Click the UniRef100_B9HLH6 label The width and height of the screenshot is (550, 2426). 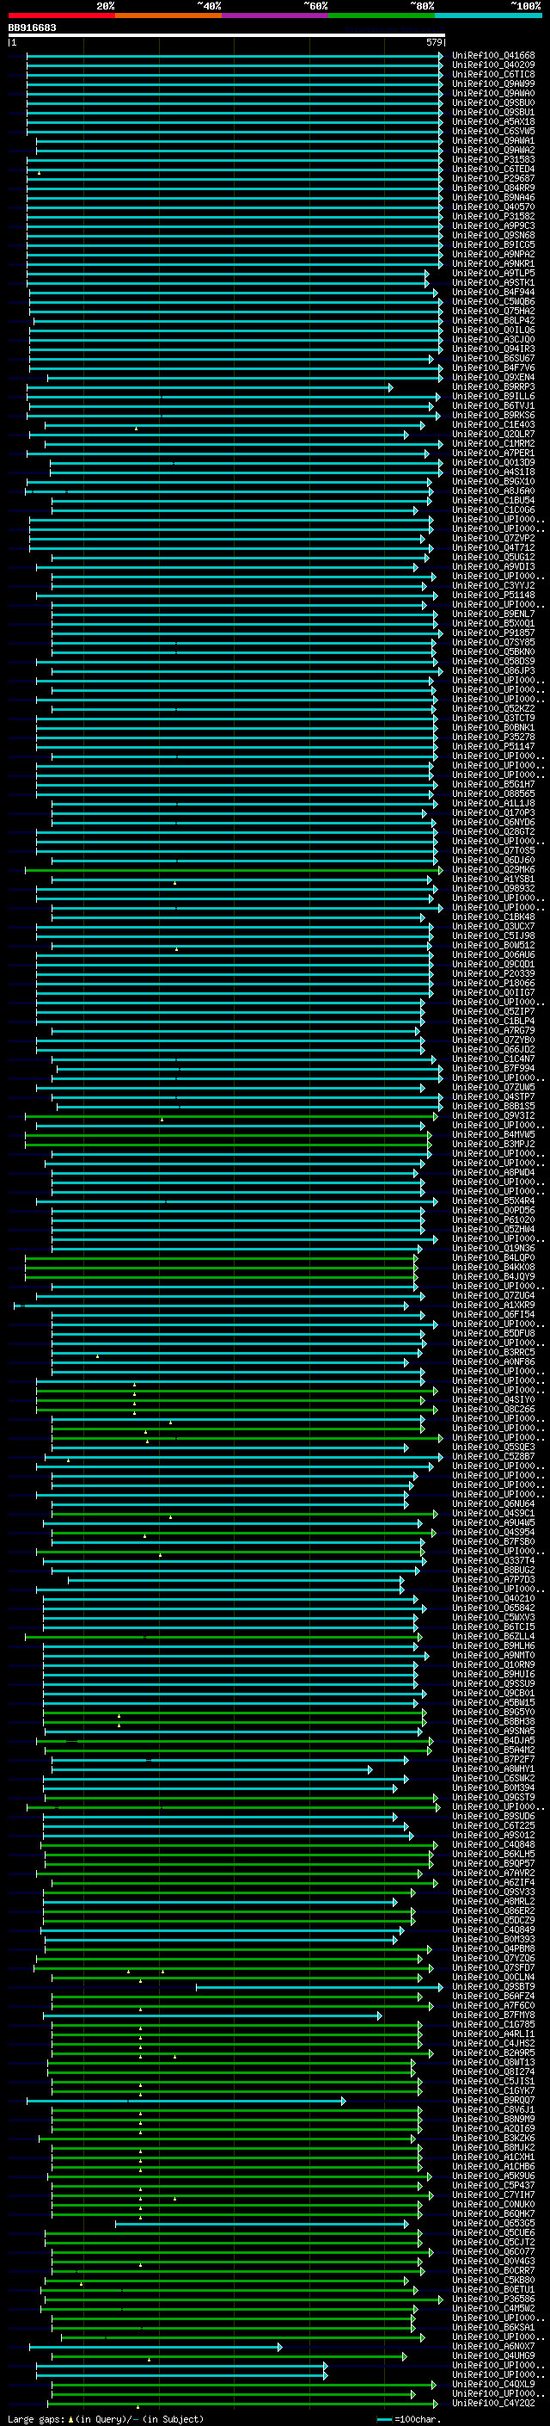[493, 1646]
